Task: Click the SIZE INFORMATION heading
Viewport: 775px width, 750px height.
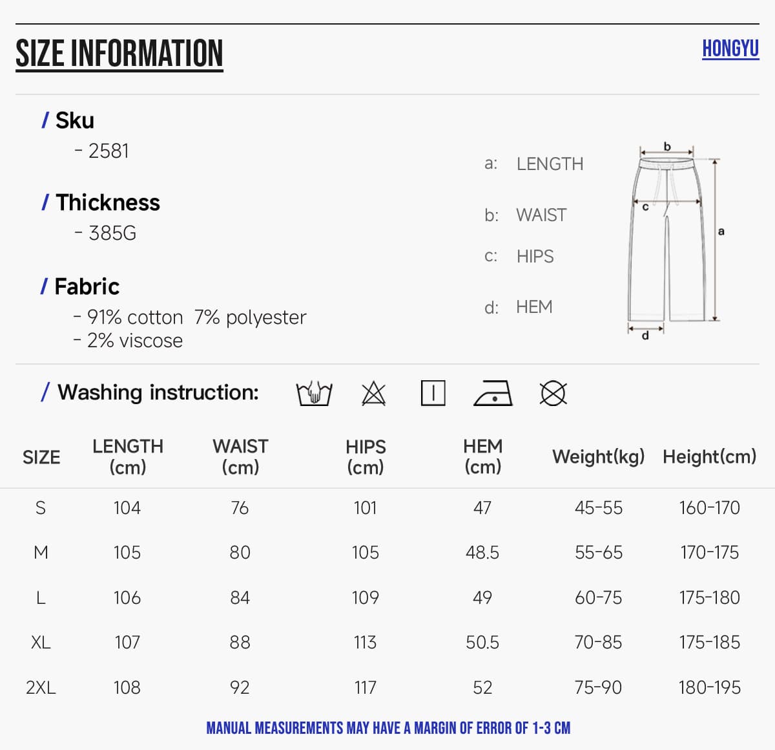Action: point(119,54)
